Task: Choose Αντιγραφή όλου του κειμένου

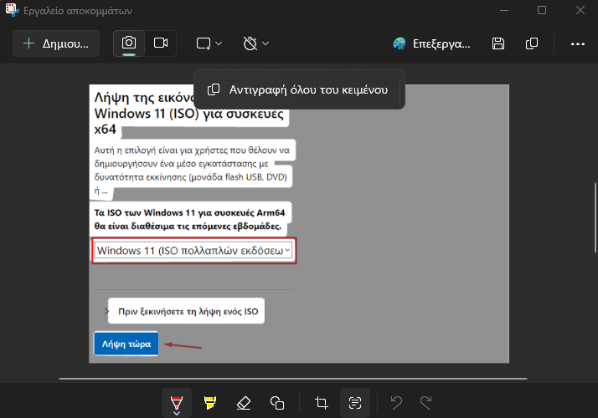Action: coord(298,89)
